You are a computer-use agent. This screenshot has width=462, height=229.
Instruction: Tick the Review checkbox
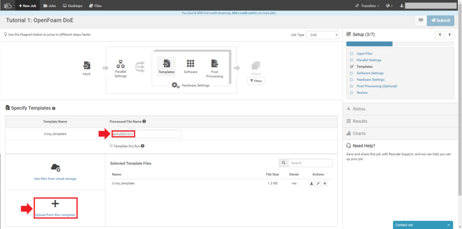tap(351, 93)
